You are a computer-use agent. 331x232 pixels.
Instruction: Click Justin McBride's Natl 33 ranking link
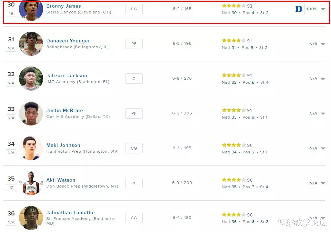point(234,117)
